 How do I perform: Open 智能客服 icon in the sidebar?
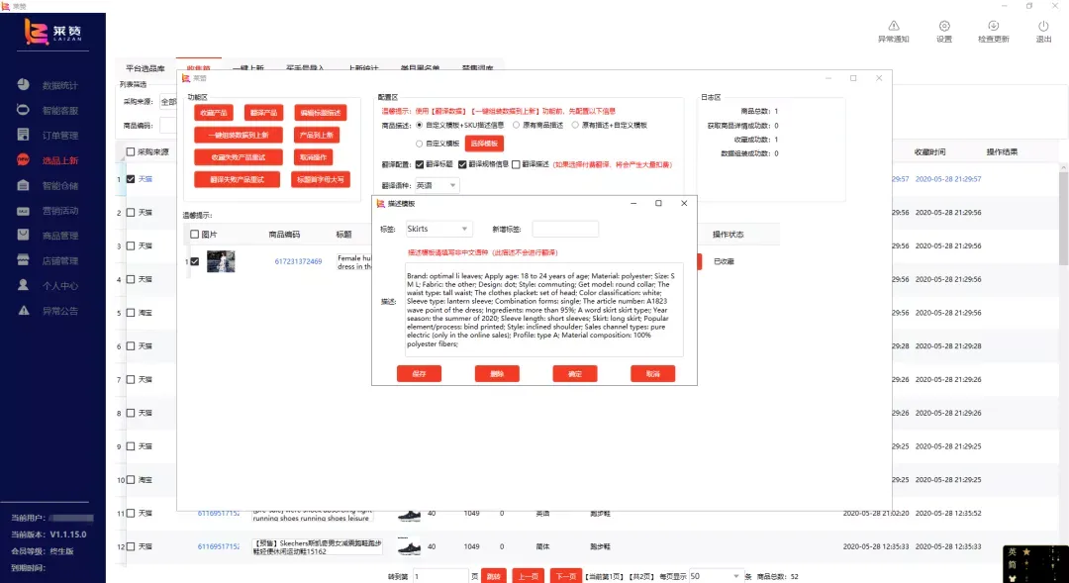[23, 110]
